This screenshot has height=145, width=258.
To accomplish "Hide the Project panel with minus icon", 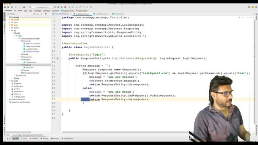I will click(x=49, y=14).
